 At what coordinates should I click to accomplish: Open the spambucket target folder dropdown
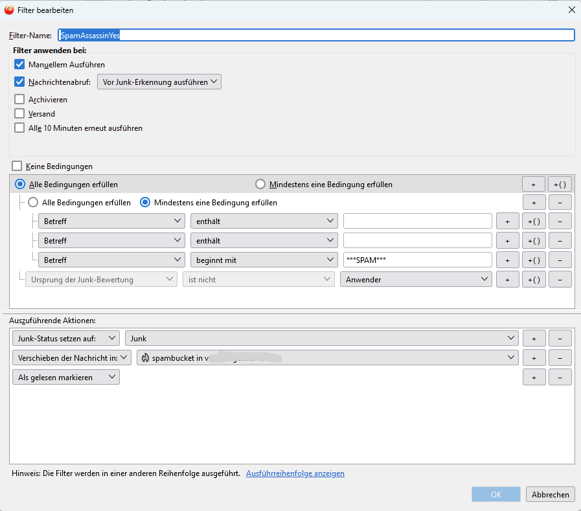[x=327, y=358]
